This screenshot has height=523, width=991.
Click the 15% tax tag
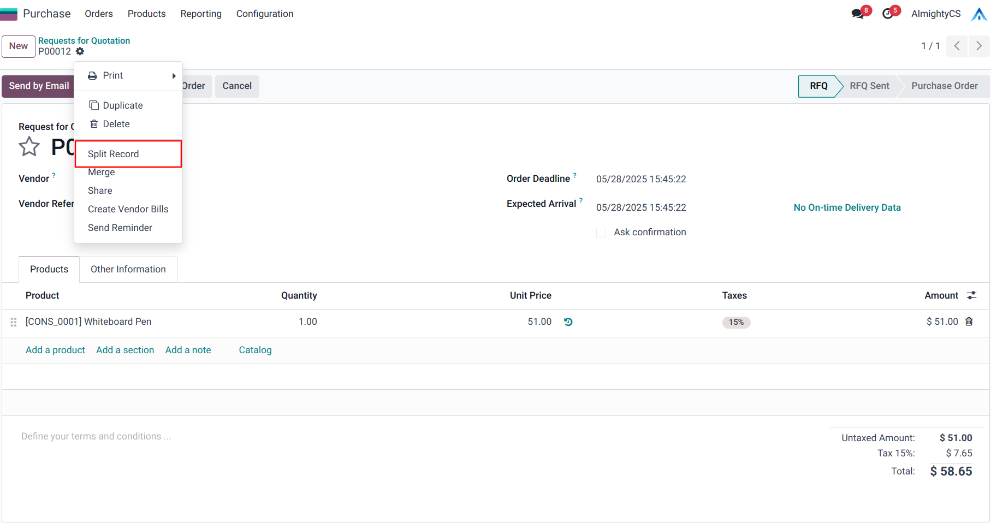736,322
